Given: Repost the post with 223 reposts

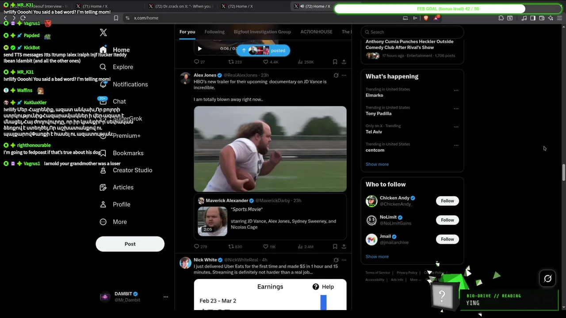Looking at the screenshot, I should (235, 62).
